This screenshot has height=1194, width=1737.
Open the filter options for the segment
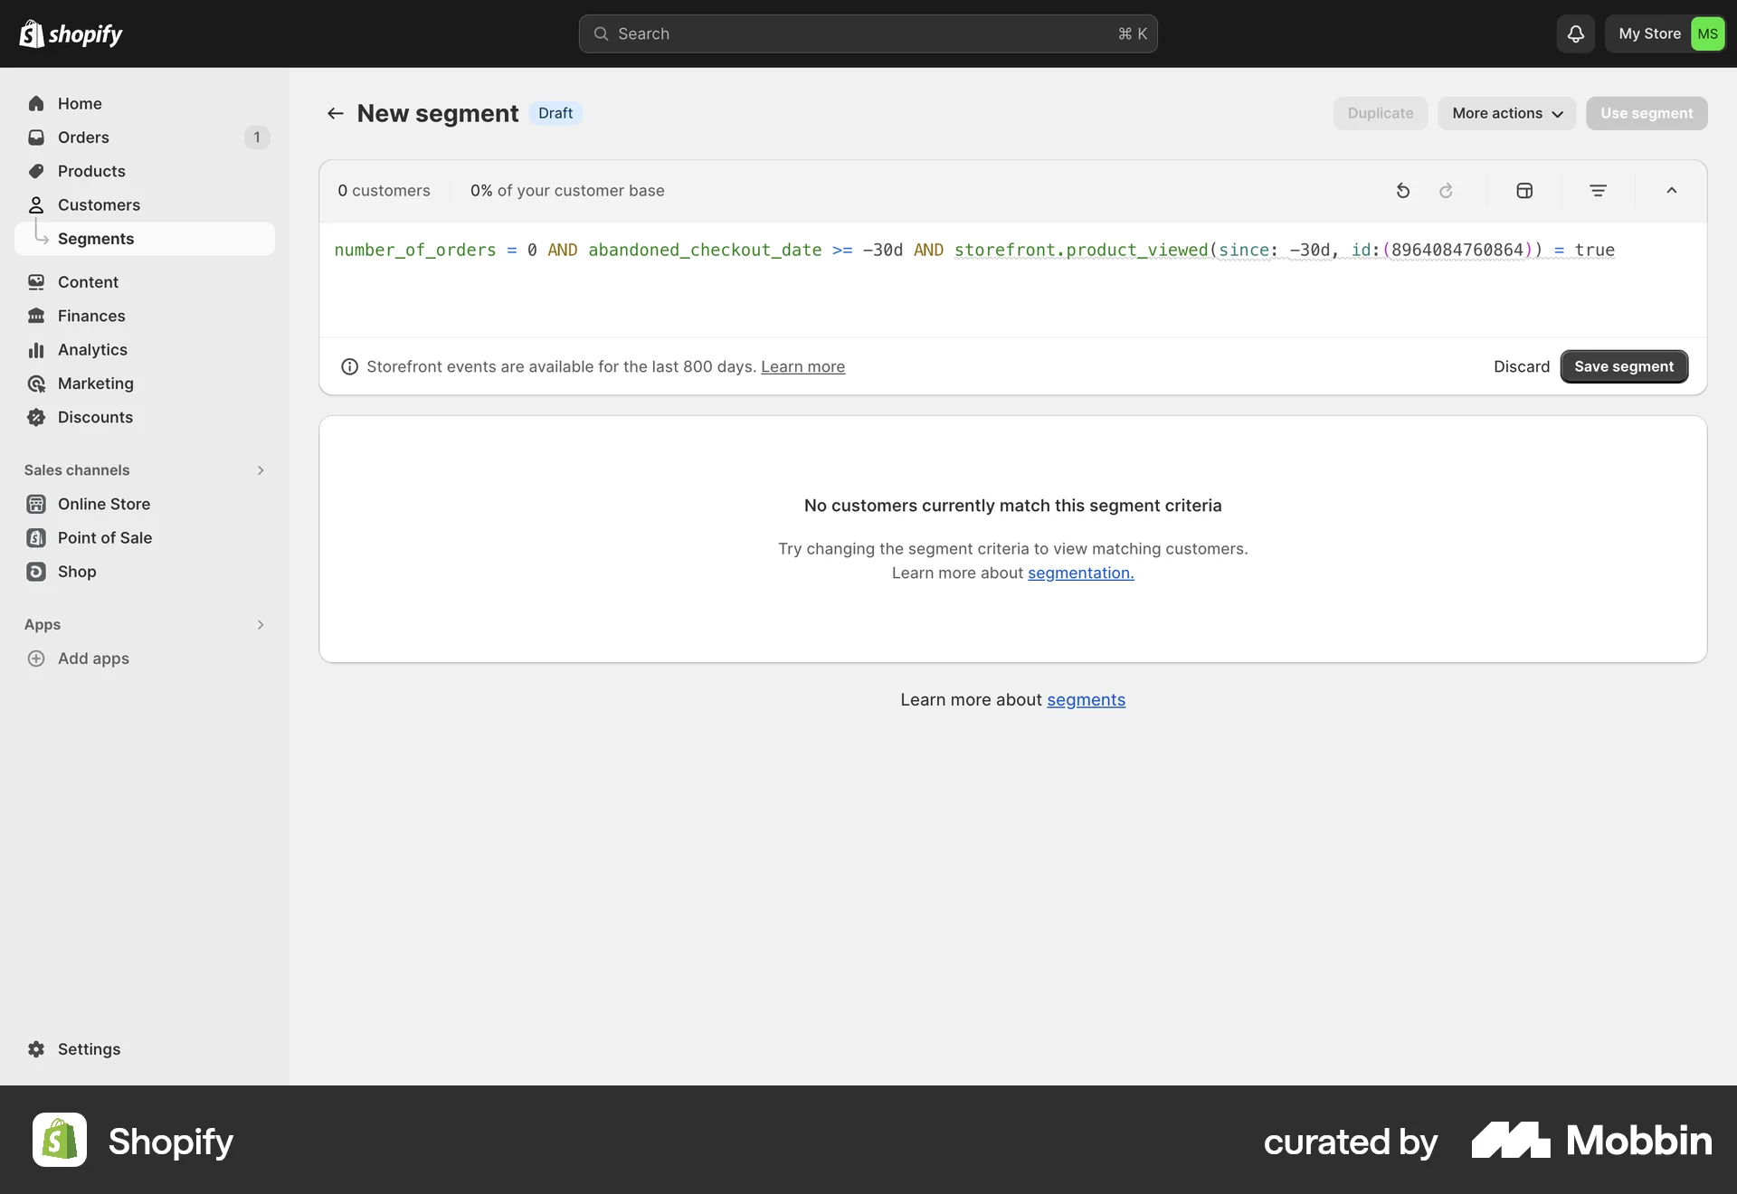1598,190
